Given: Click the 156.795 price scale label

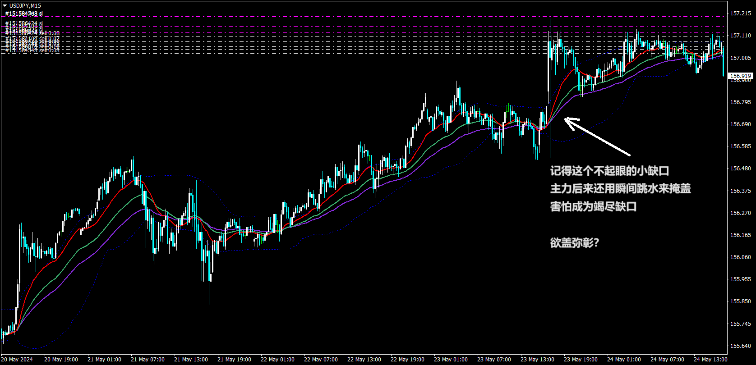Looking at the screenshot, I should [740, 102].
